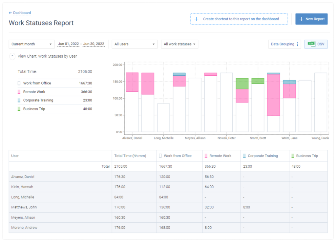Click the plus icon on New Report button
The image size is (336, 243).
[x=301, y=19]
